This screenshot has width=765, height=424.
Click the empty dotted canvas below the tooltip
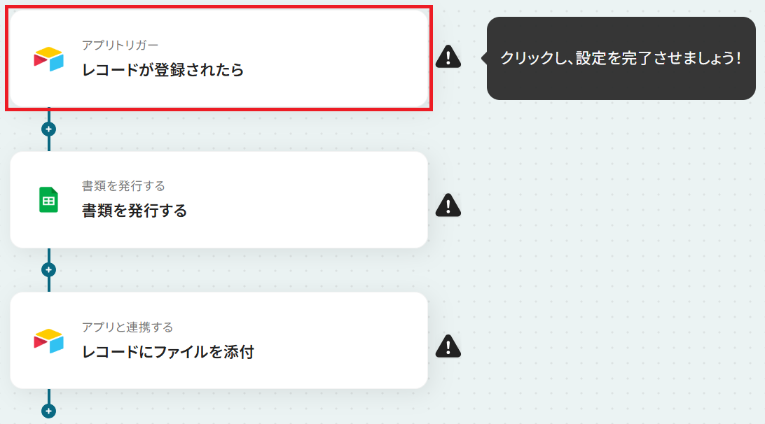(x=610, y=243)
